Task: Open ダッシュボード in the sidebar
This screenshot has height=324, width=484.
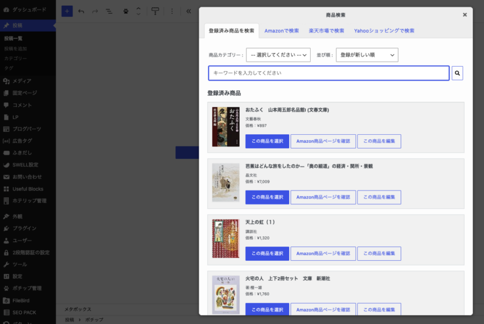Action: pos(28,9)
